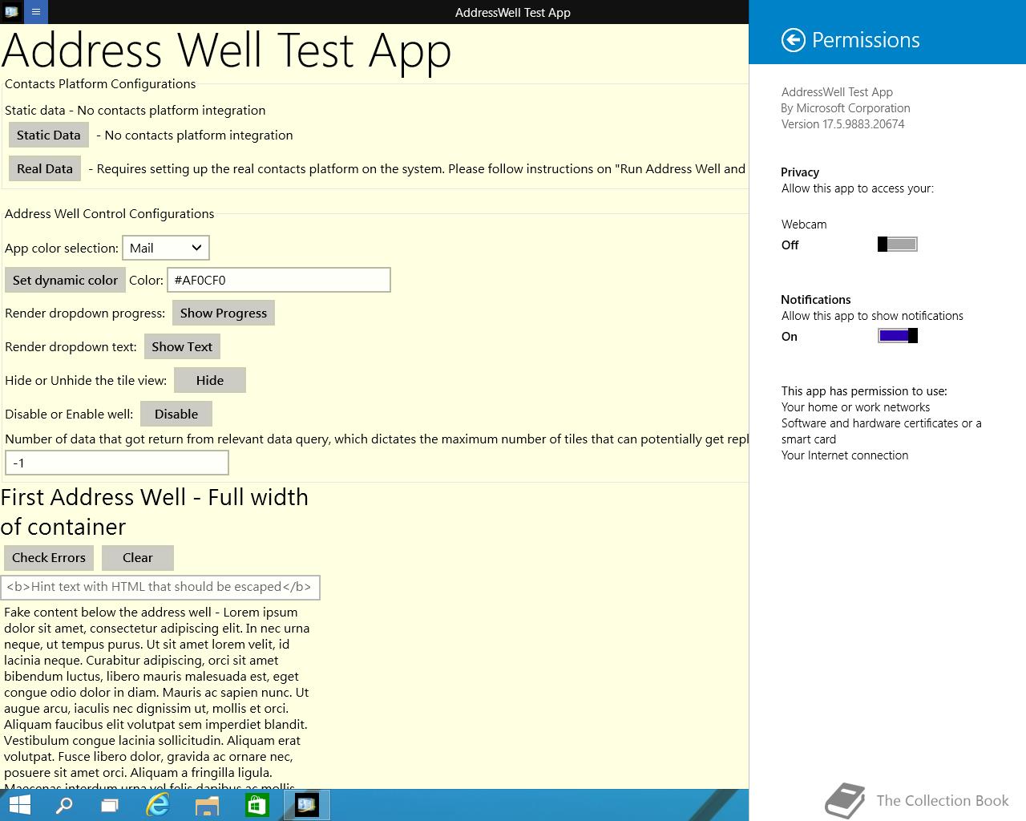Click the address well hint text field
This screenshot has height=821, width=1026.
[160, 587]
